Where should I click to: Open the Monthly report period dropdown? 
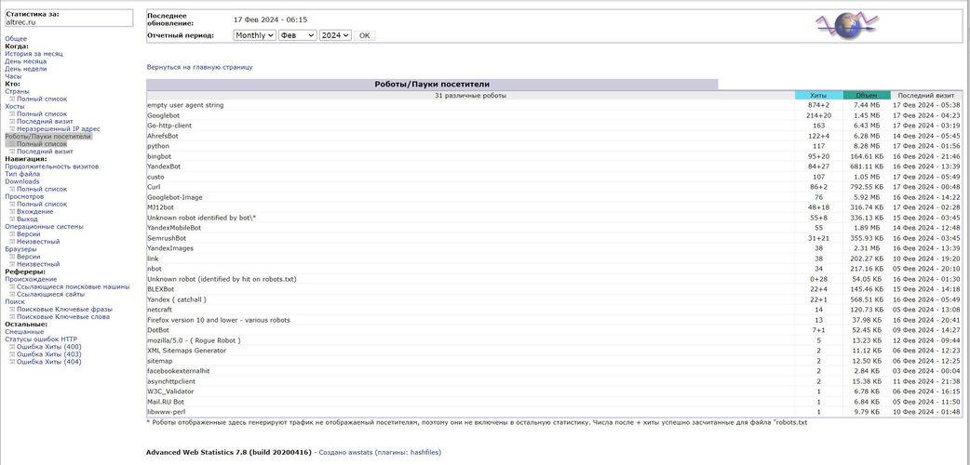click(x=254, y=35)
